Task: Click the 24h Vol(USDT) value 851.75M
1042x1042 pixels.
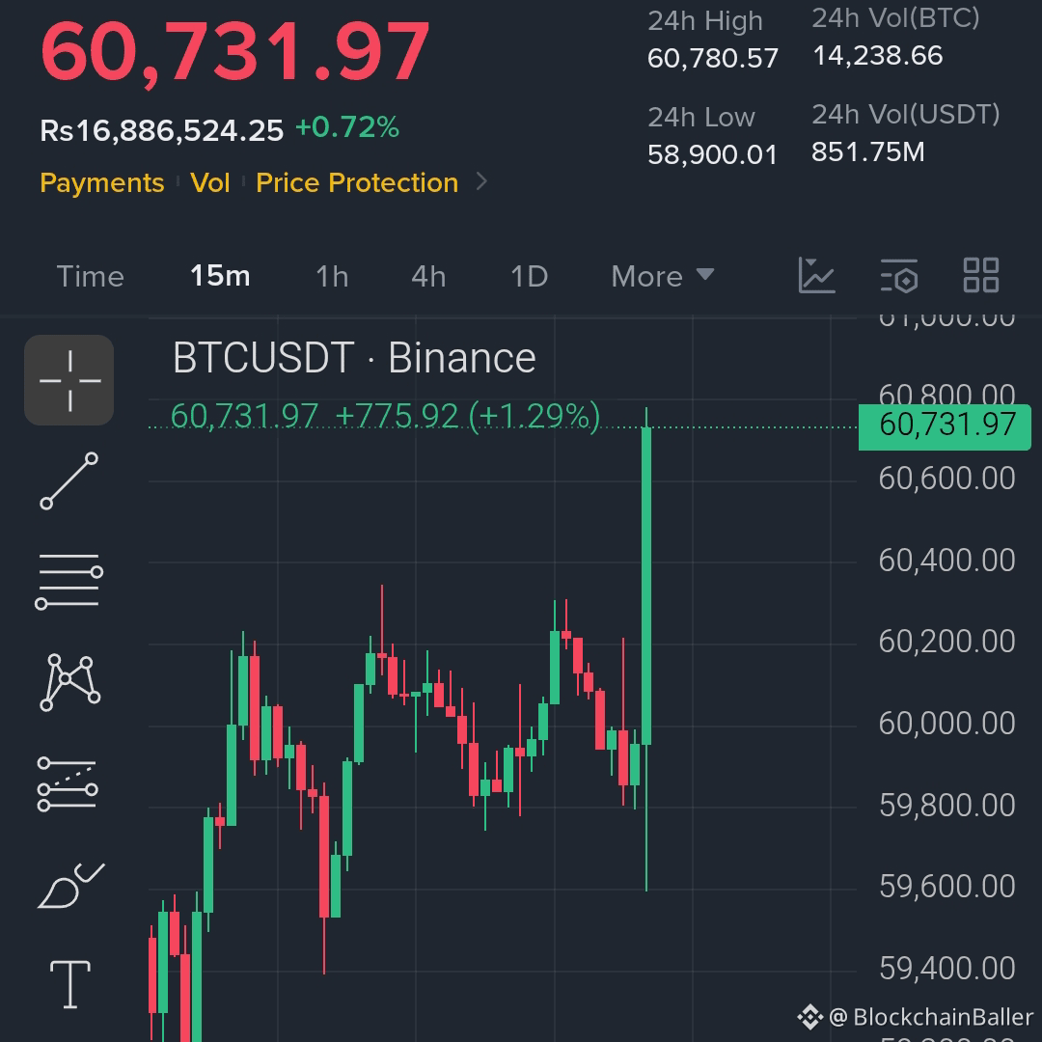Action: point(867,152)
